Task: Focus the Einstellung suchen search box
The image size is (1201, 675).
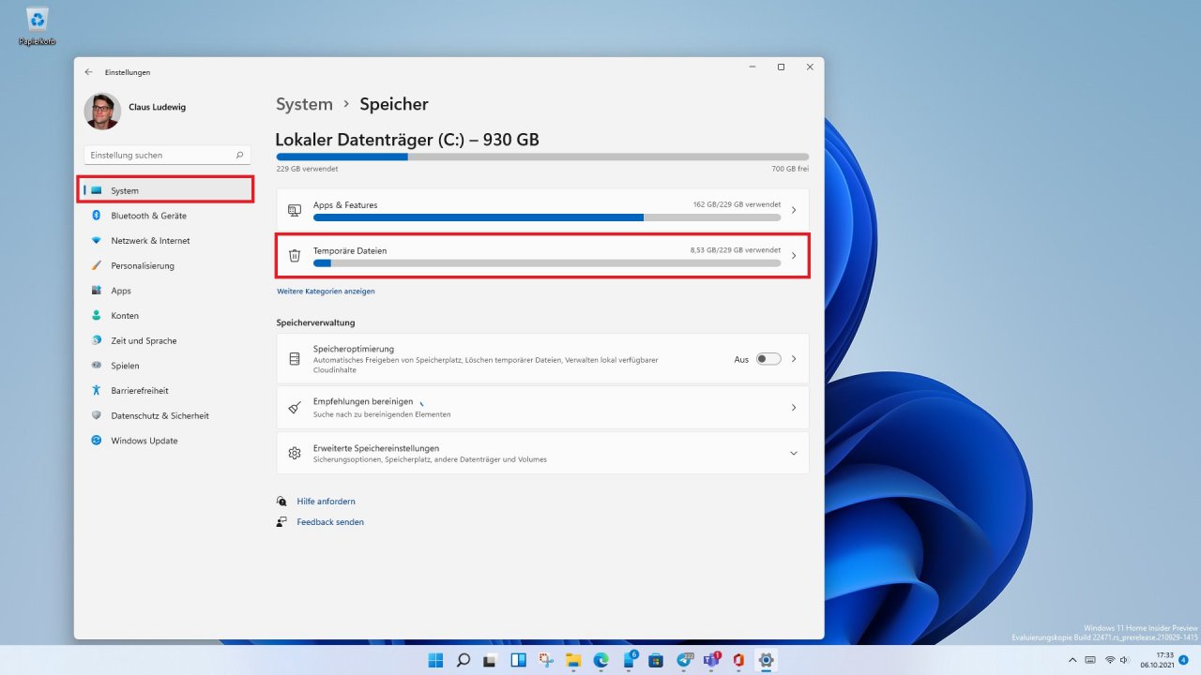Action: 167,155
